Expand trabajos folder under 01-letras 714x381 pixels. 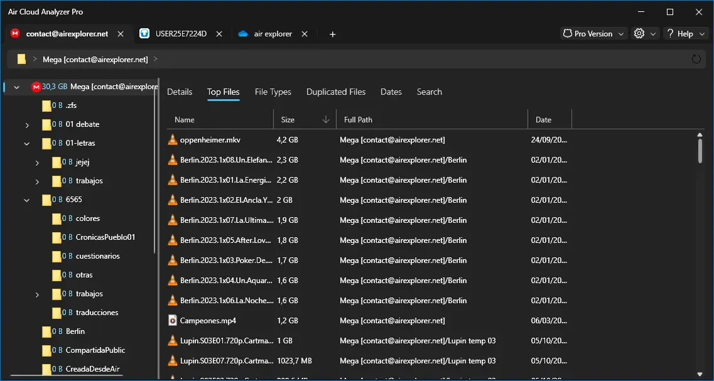[x=37, y=181]
